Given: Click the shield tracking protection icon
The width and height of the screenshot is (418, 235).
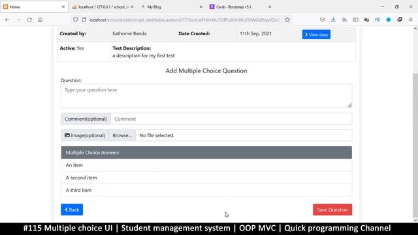Looking at the screenshot, I should click(x=76, y=20).
